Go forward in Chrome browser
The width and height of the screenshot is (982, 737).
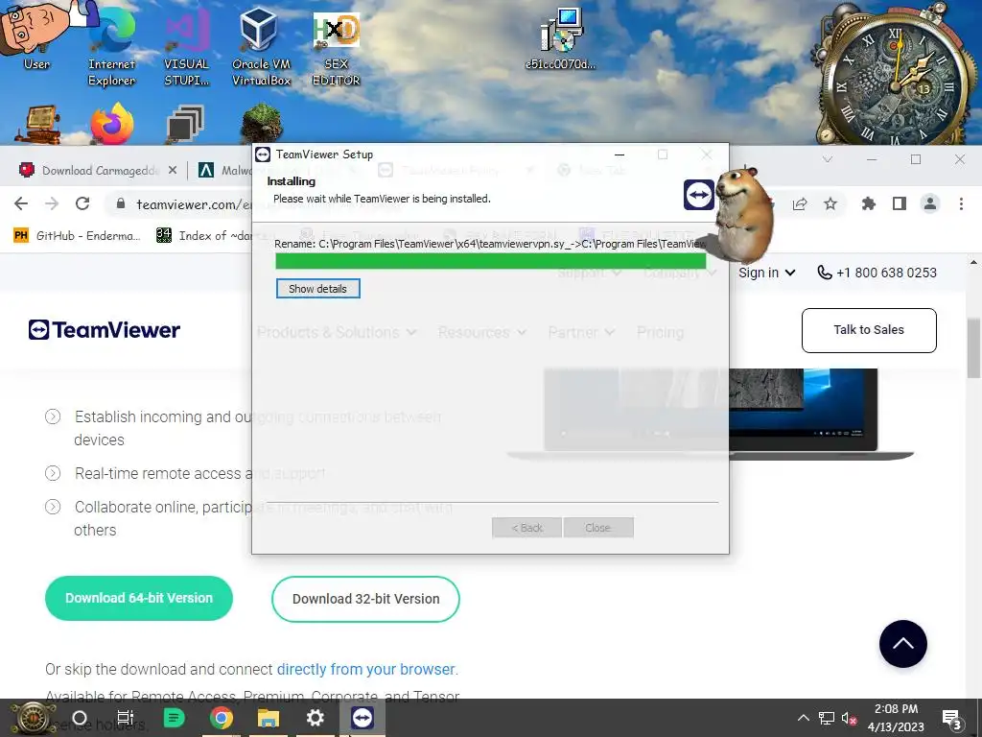pos(52,203)
